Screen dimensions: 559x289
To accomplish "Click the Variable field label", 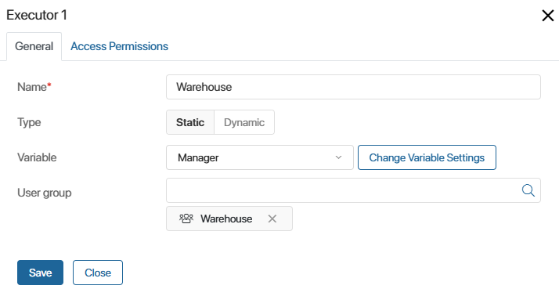I will [37, 157].
